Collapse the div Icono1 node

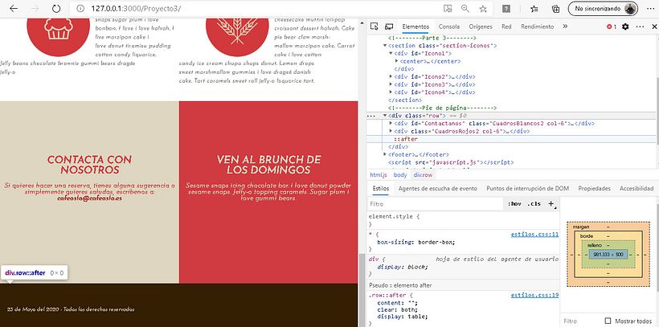tap(391, 53)
